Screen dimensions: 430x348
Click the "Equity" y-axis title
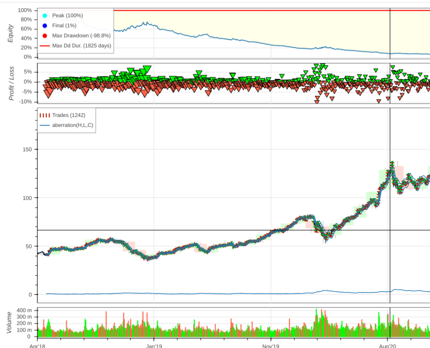11,33
